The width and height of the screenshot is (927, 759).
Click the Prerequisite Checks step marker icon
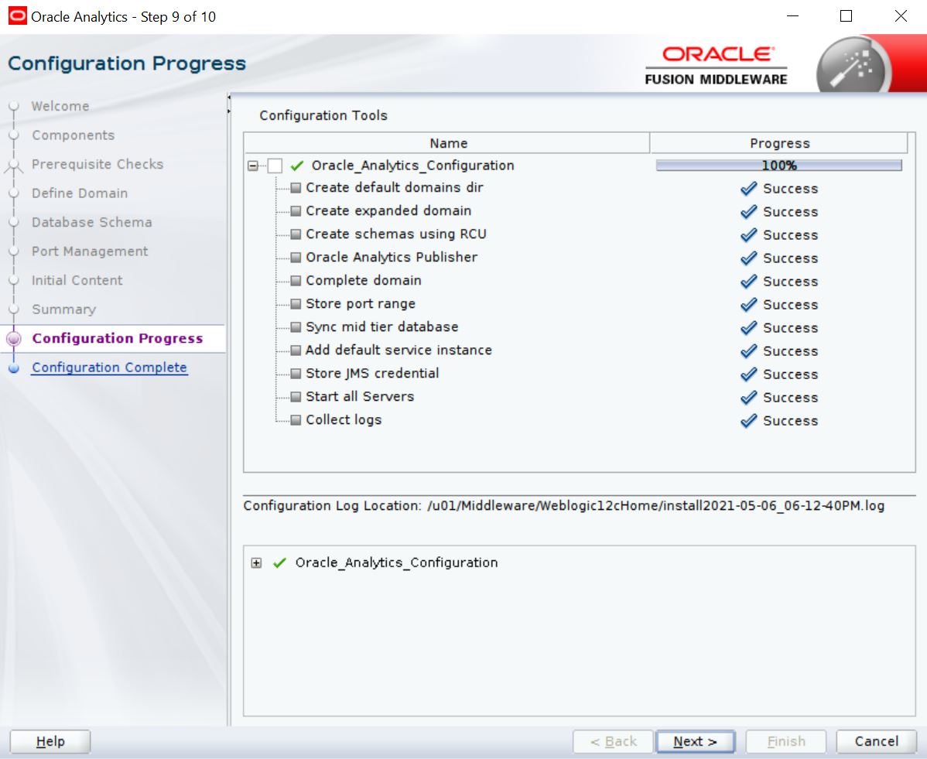tap(14, 165)
